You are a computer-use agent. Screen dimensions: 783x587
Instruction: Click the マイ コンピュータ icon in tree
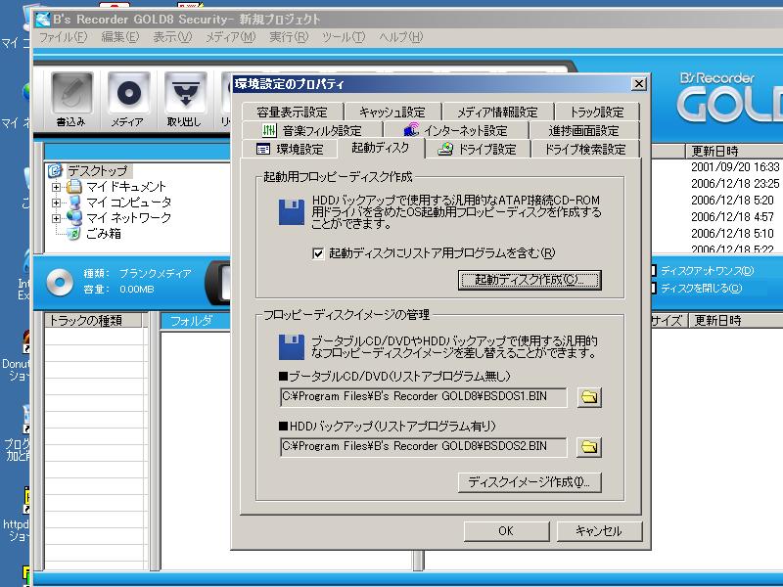(74, 203)
